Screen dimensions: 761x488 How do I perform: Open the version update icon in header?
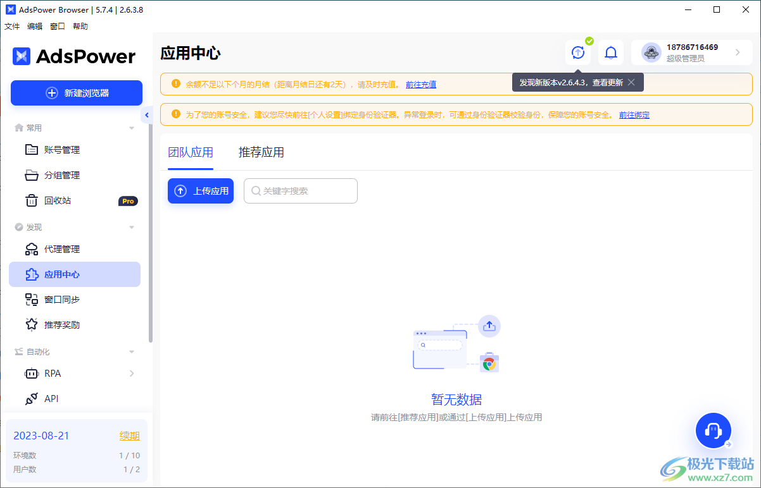click(x=577, y=52)
